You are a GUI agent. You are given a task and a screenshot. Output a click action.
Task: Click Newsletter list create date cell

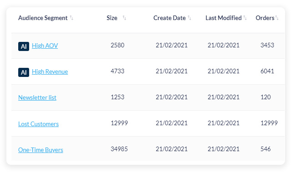(x=172, y=97)
